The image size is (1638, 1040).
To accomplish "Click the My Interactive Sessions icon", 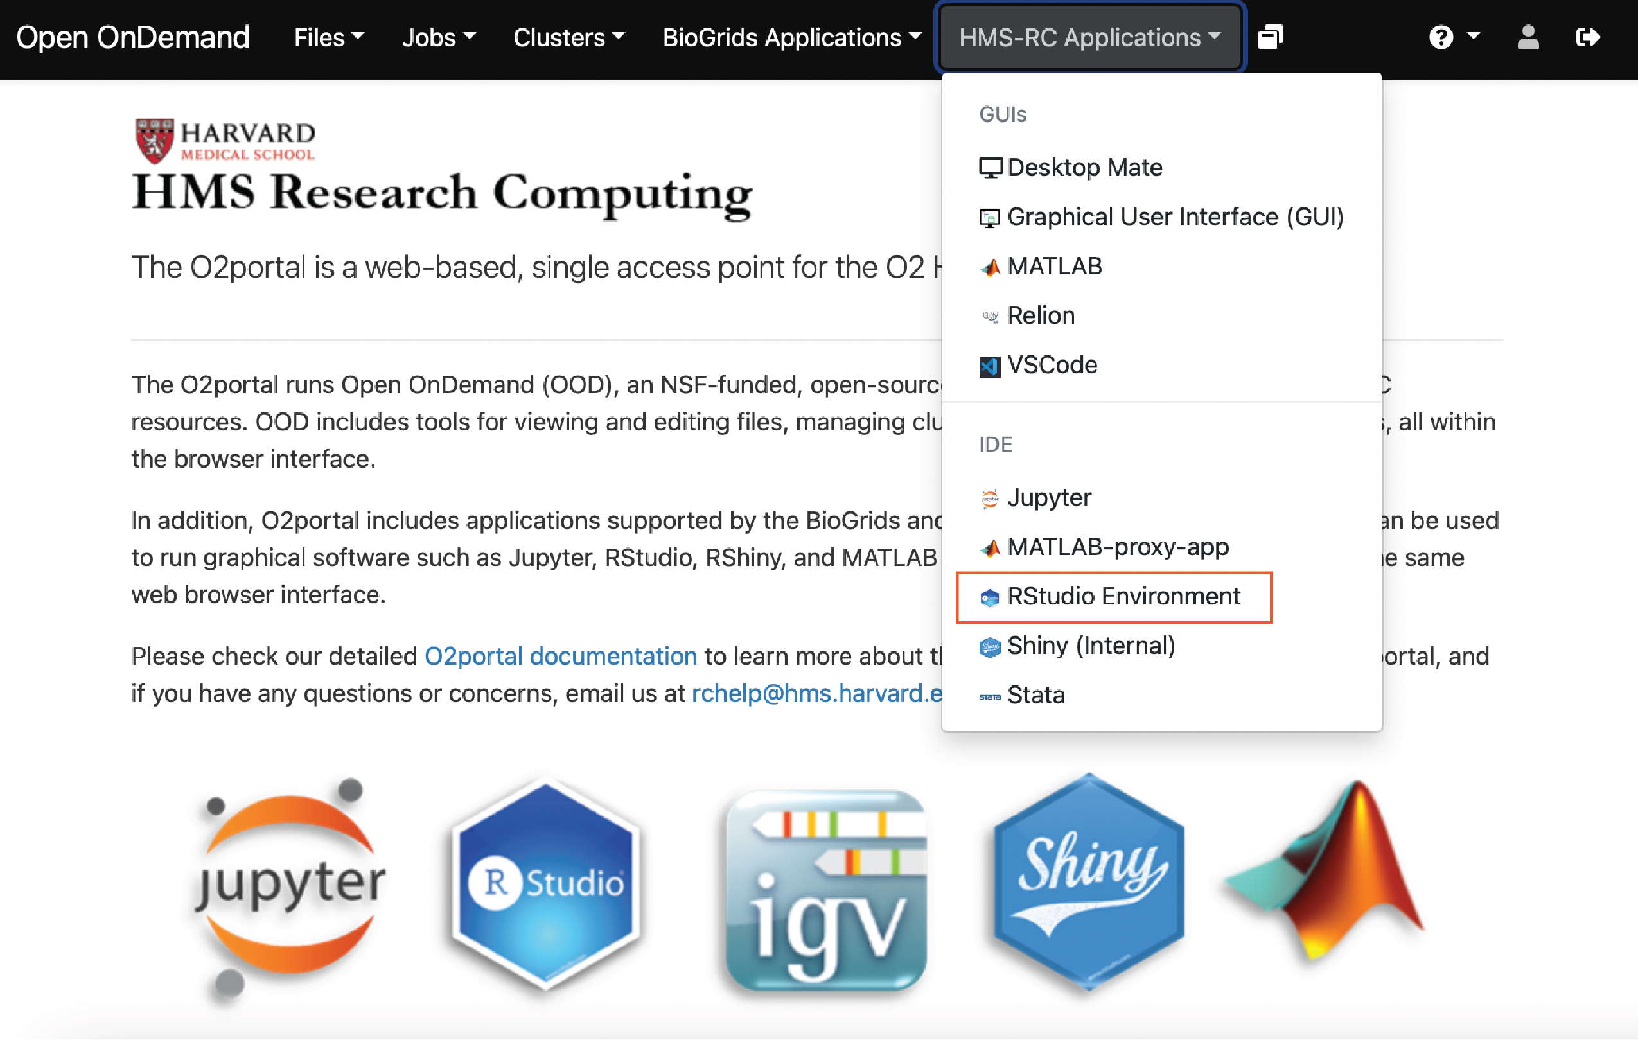I will coord(1270,37).
